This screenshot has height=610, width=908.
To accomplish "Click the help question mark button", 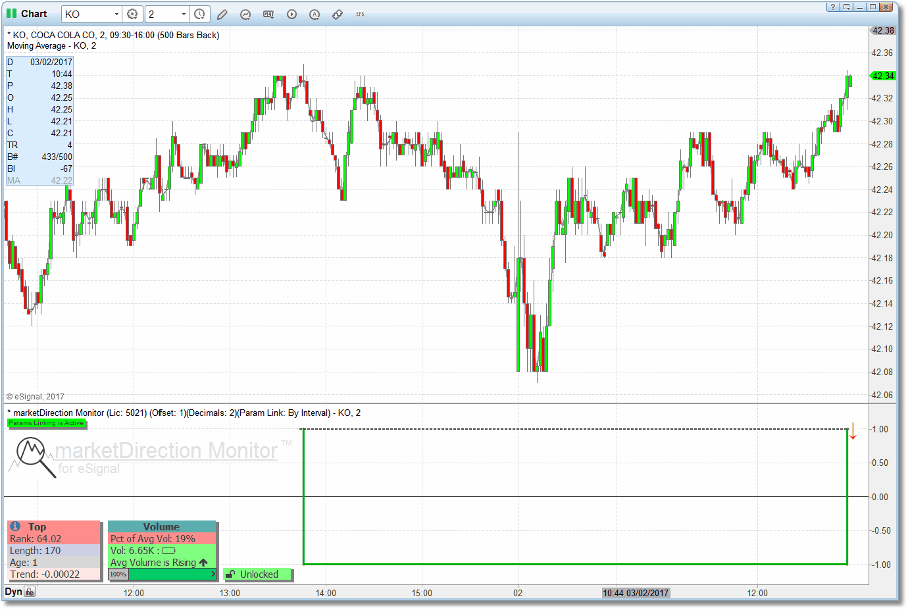I will [832, 7].
